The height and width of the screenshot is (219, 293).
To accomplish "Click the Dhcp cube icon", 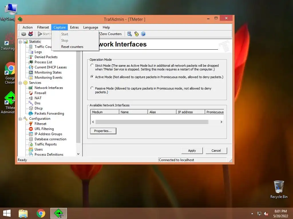I will (x=31, y=108).
